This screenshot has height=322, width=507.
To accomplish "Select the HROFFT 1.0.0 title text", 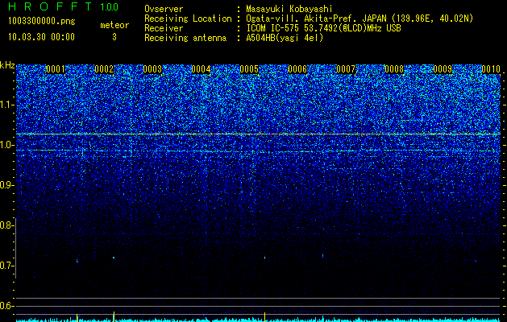I will pos(63,6).
